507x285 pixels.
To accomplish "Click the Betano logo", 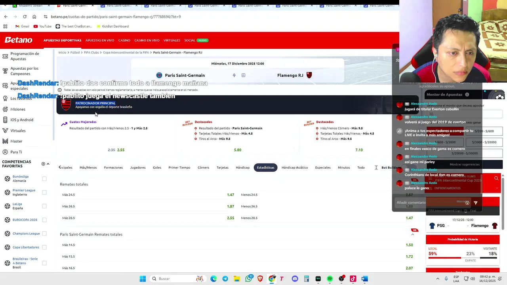I will 18,40.
